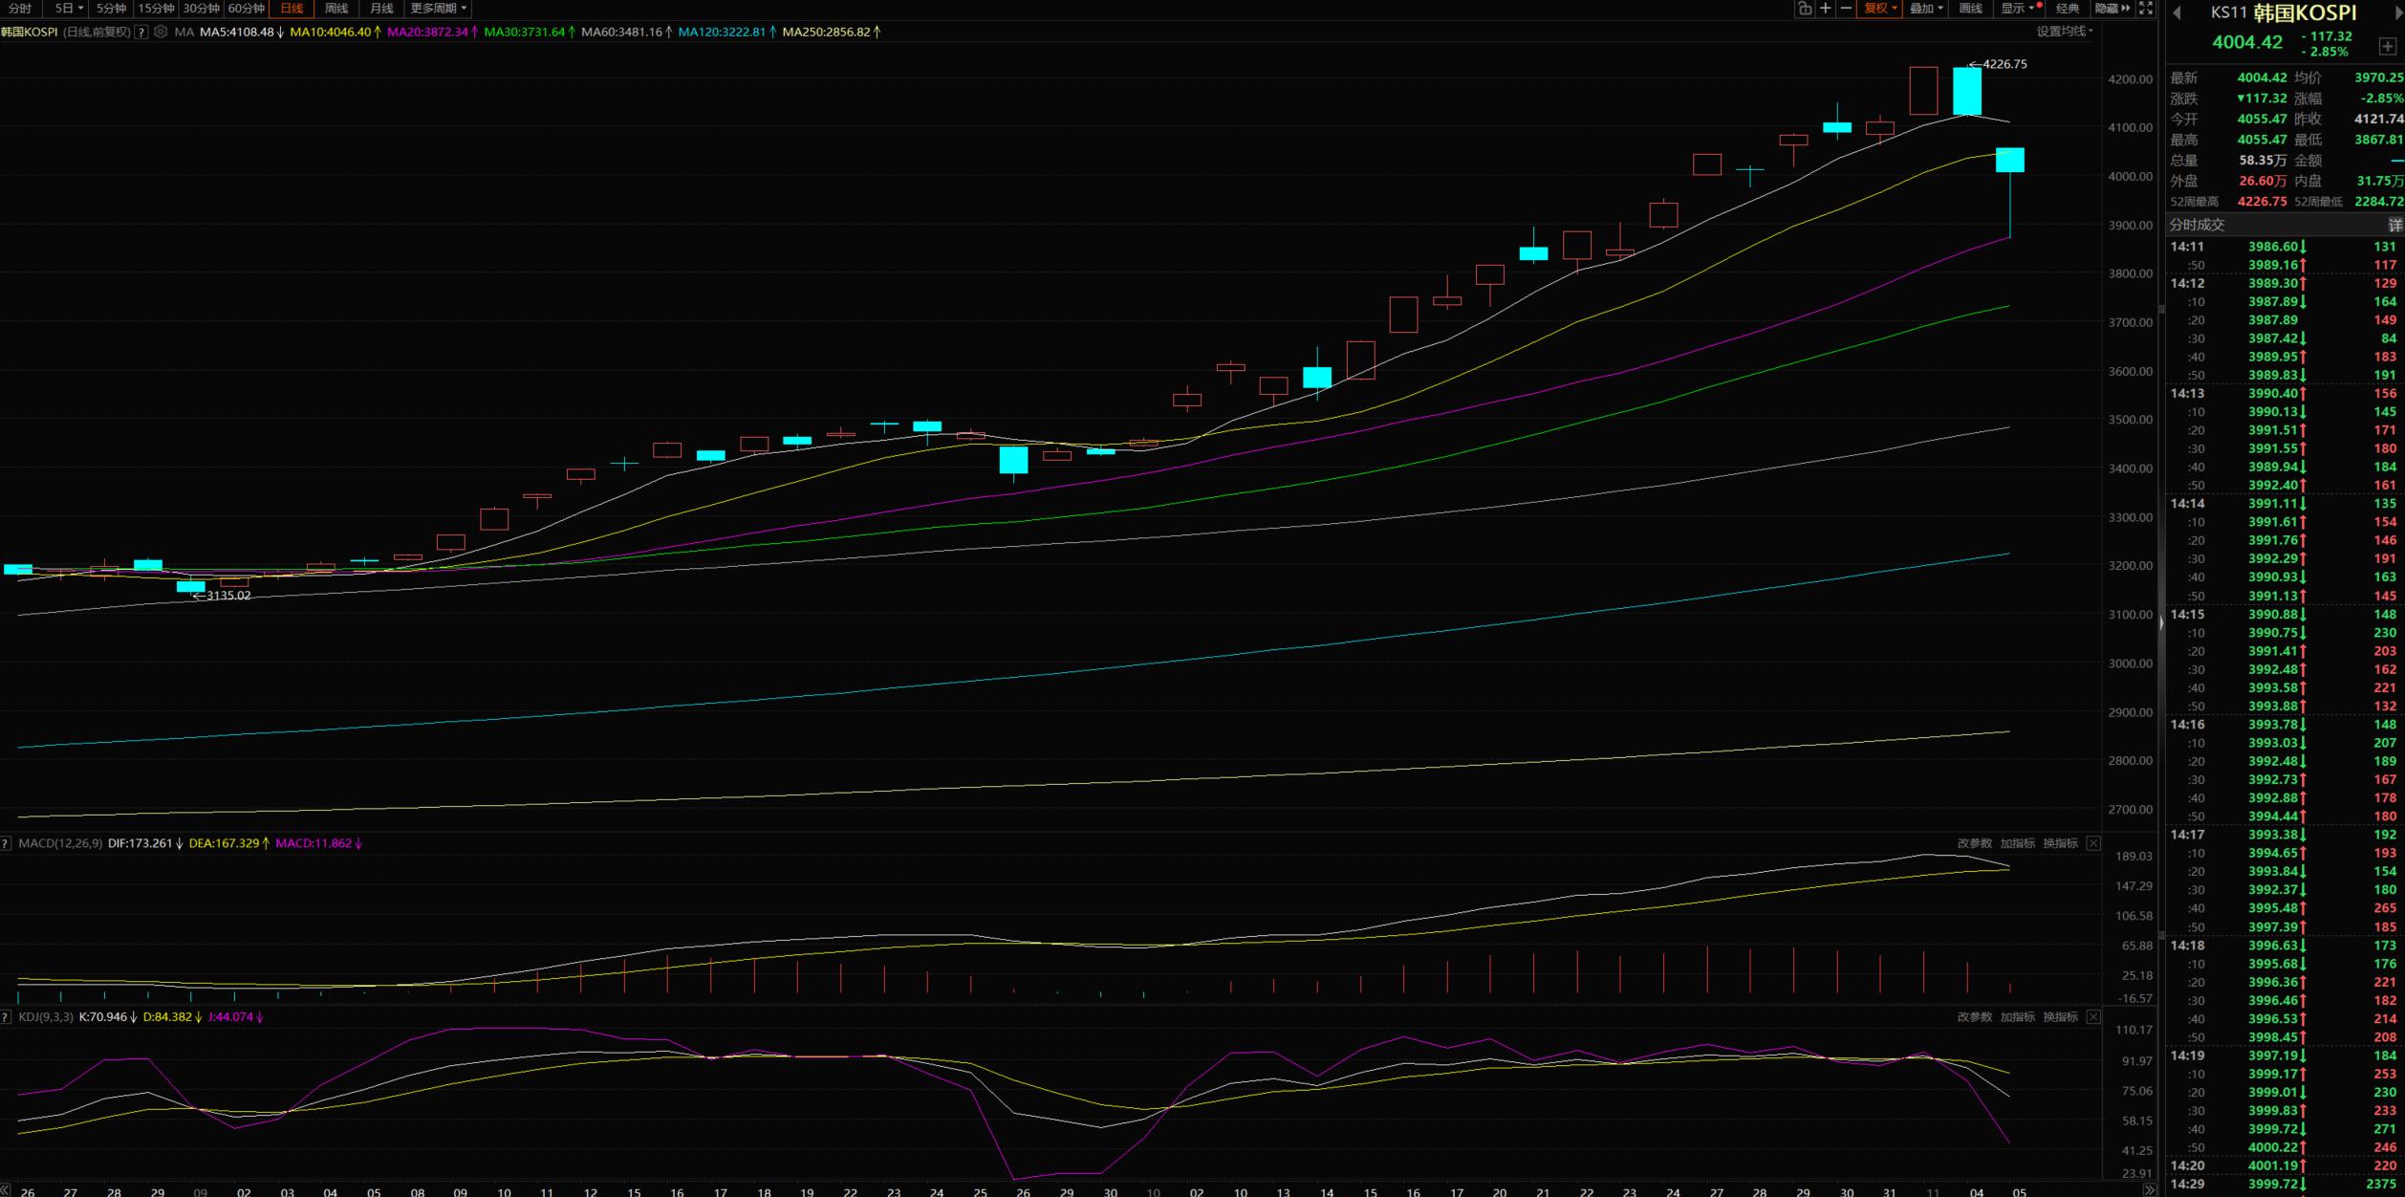2405x1197 pixels.
Task: Toggle the 经典 classic view mode
Action: pos(2068,9)
